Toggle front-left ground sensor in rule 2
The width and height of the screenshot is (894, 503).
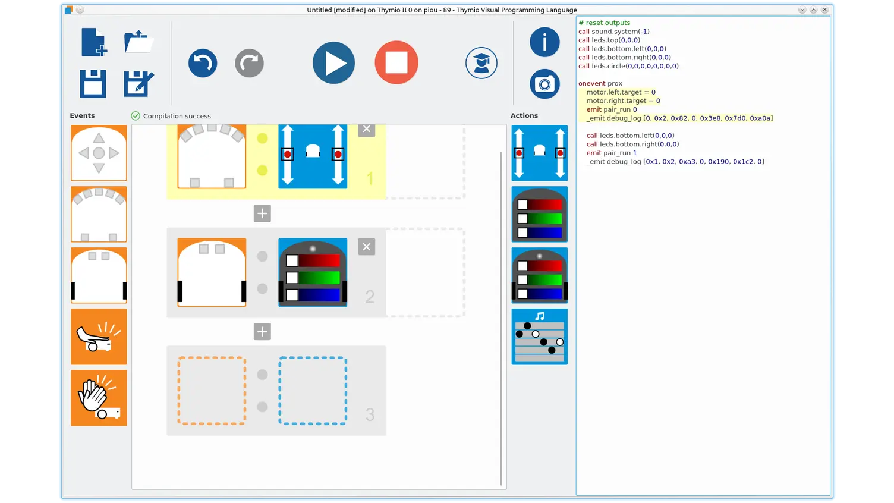[x=204, y=249]
